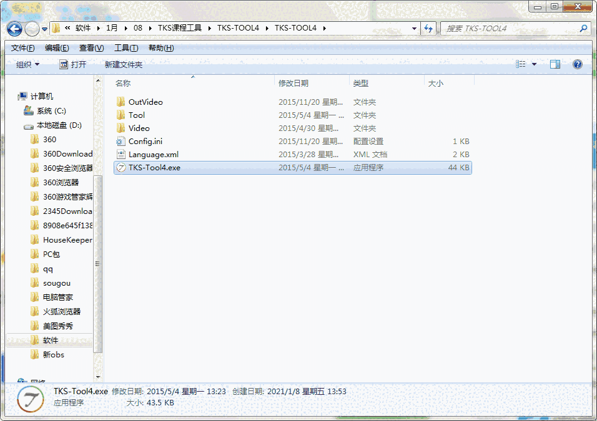
Task: Expand the breadcrumb overflow chevron «
Action: tap(67, 28)
